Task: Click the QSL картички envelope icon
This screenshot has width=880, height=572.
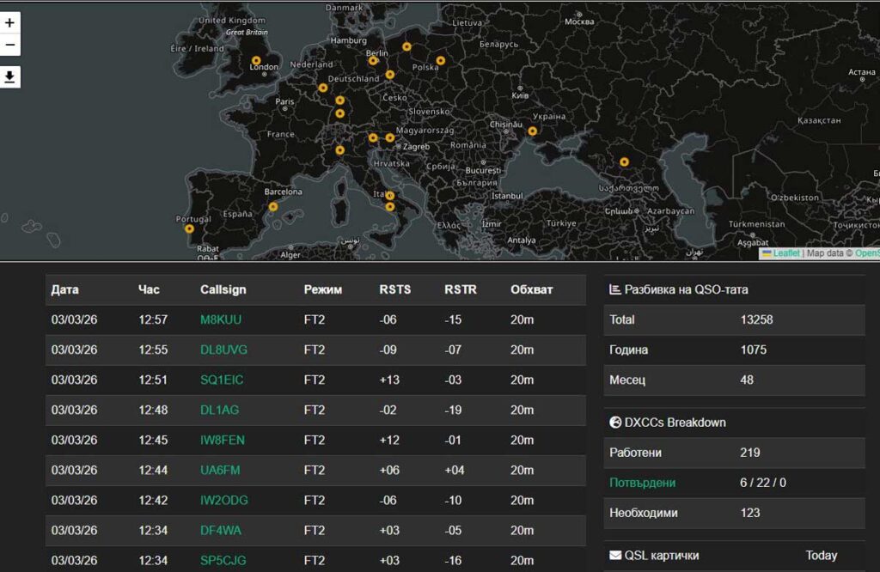Action: (x=615, y=556)
